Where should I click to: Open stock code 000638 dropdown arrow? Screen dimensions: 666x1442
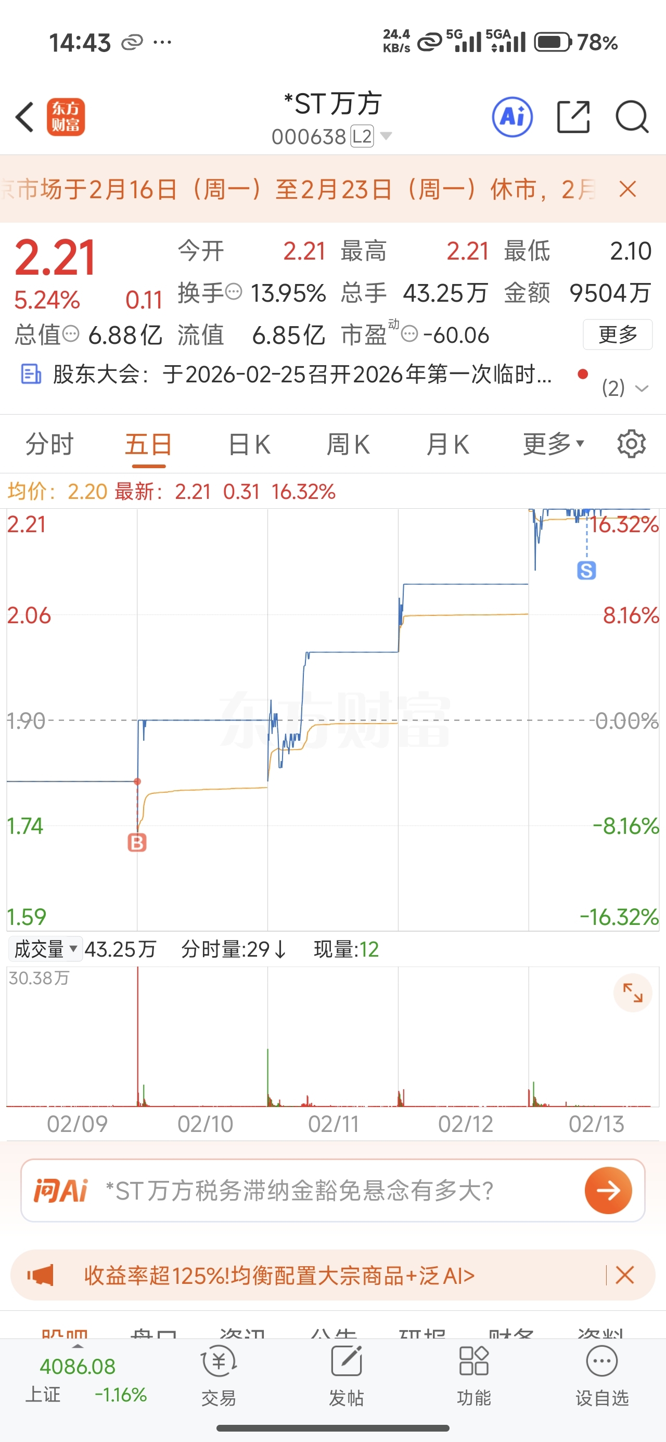click(386, 136)
